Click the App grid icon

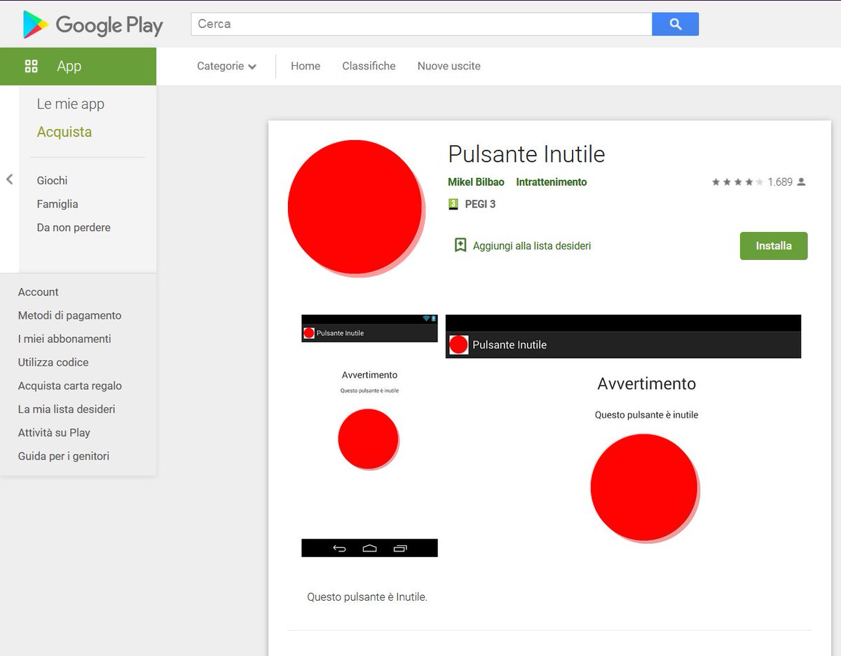[x=31, y=67]
